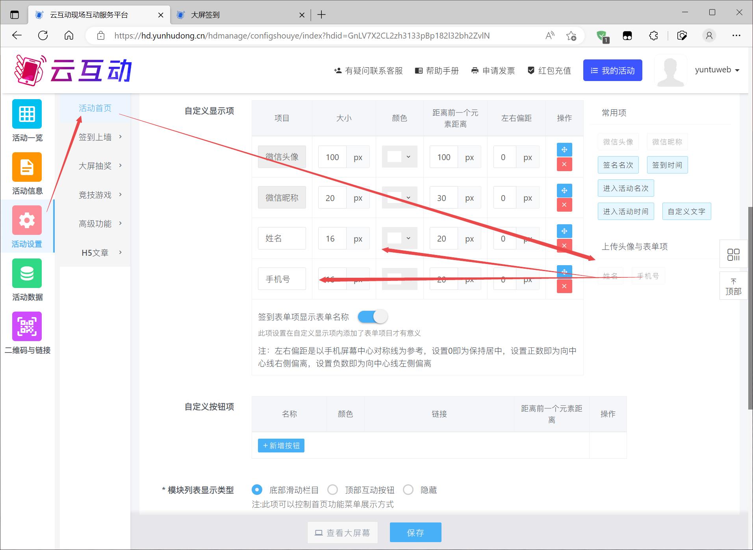Click the blue move icon for 微信昵称 row
Viewport: 753px width, 550px height.
[x=564, y=190]
